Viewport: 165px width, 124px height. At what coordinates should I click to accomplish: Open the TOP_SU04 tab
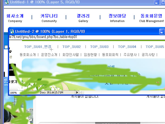127,47
